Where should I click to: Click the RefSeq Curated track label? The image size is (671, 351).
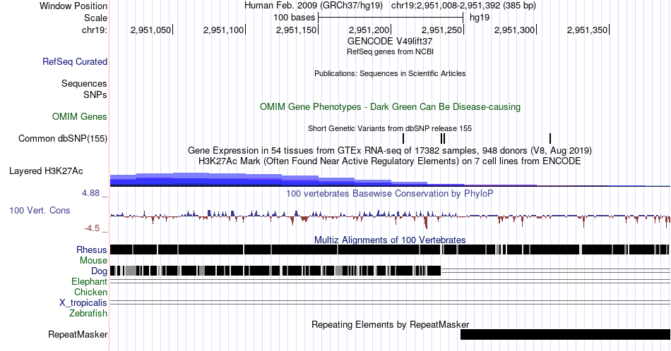click(74, 61)
